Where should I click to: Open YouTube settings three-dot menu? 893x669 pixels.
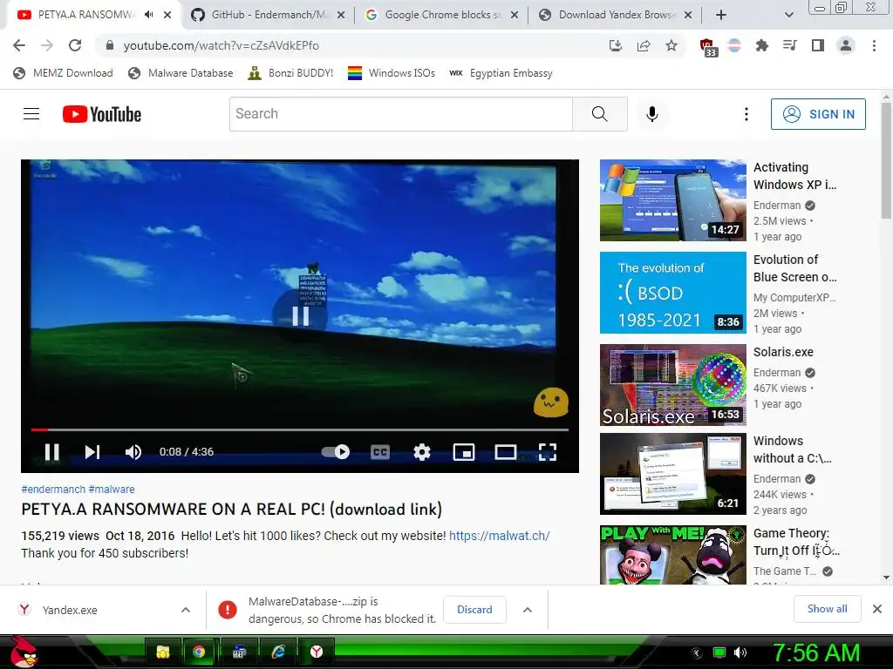746,114
